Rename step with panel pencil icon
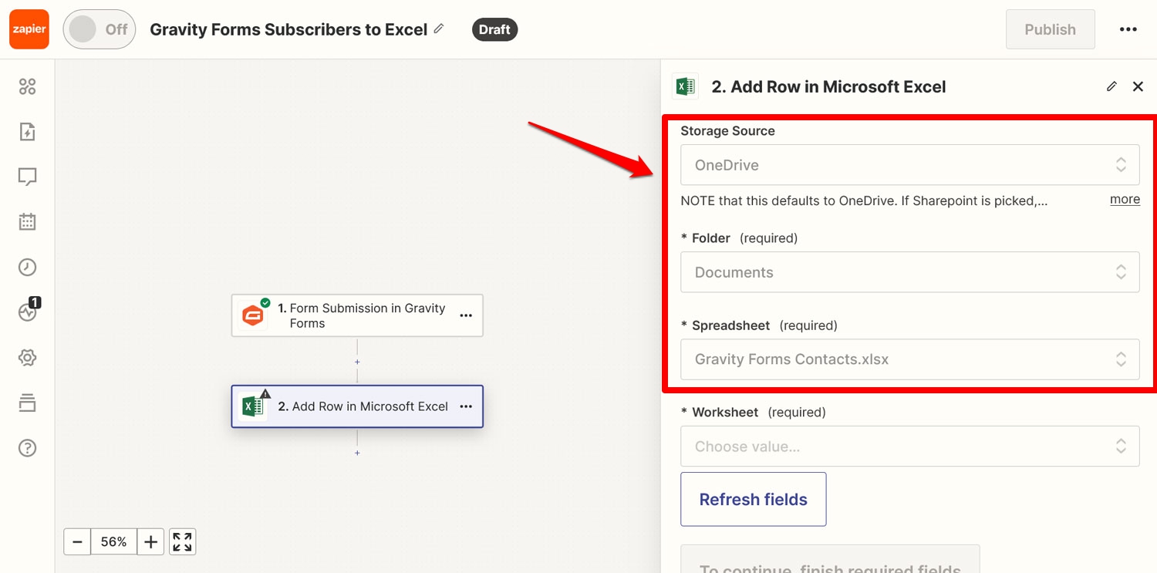 pyautogui.click(x=1111, y=86)
